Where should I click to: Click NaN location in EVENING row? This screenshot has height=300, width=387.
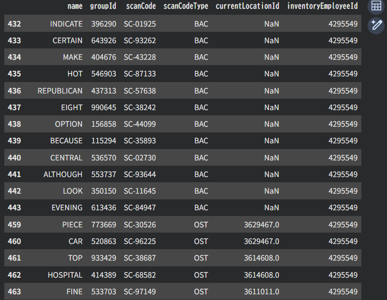[271, 207]
